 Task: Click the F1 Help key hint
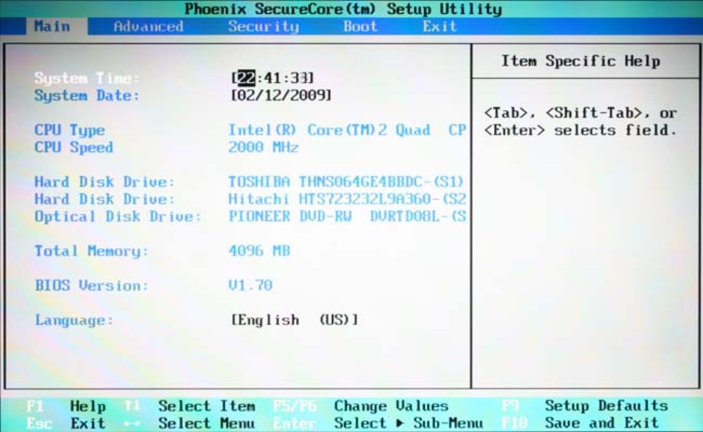click(x=66, y=406)
